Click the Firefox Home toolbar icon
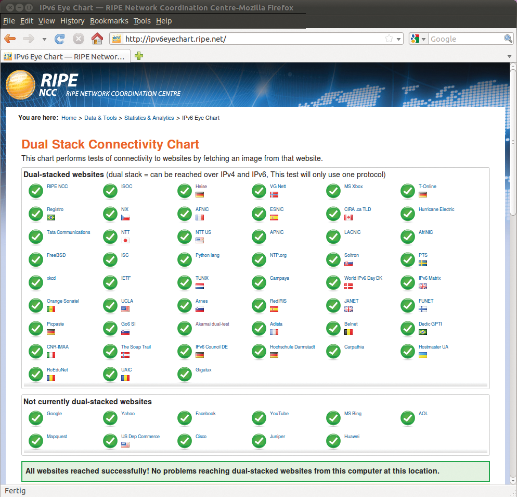Viewport: 517px width, 497px height. 97,39
